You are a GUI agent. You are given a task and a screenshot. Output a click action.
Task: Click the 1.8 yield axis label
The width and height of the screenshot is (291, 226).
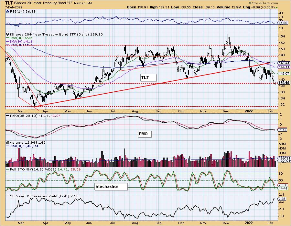click(281, 216)
